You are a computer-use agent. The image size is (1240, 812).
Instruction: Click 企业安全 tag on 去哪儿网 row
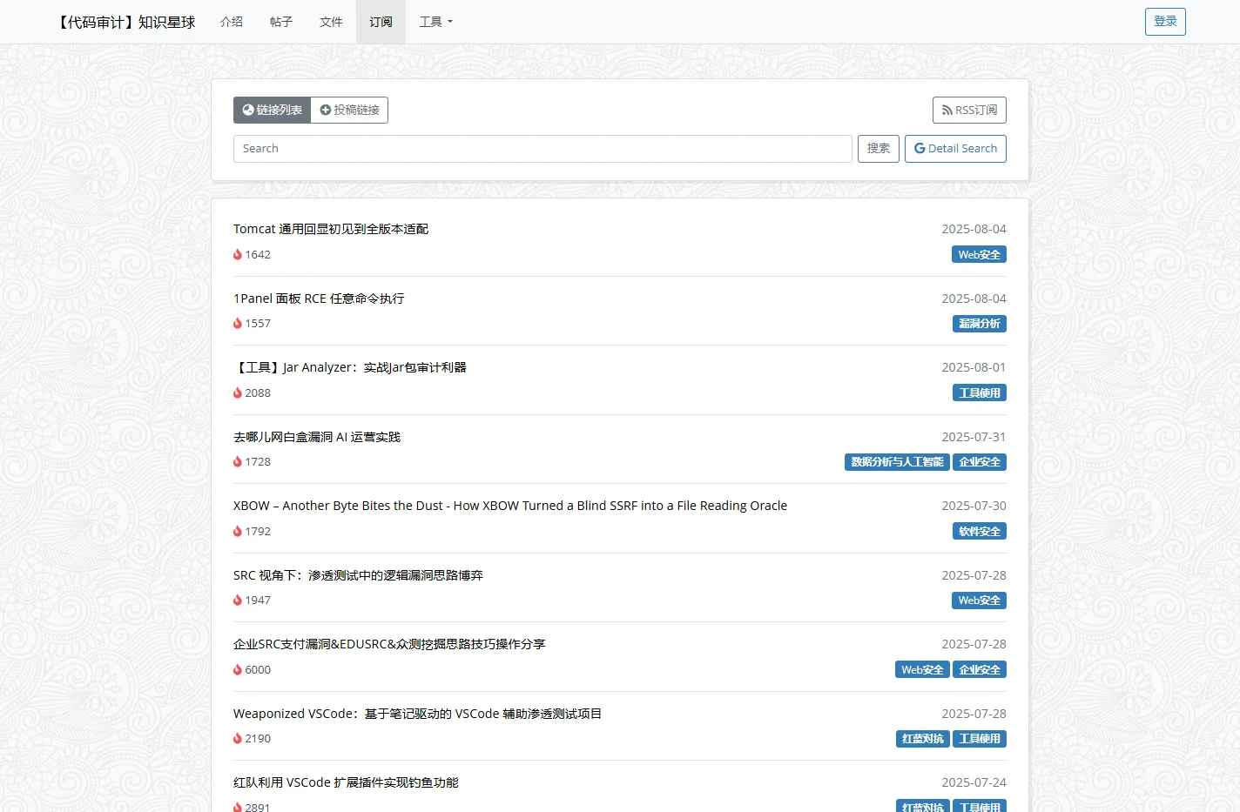(980, 462)
